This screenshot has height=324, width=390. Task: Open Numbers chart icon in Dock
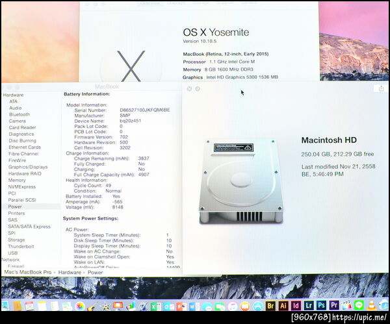(x=131, y=306)
